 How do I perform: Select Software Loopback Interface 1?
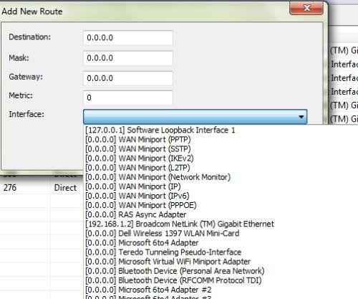coord(160,130)
